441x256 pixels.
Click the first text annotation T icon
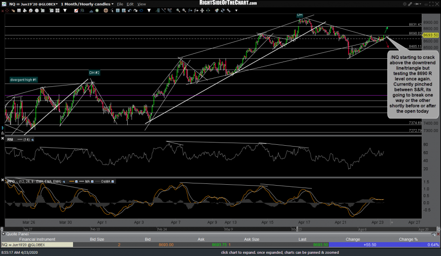118,11
